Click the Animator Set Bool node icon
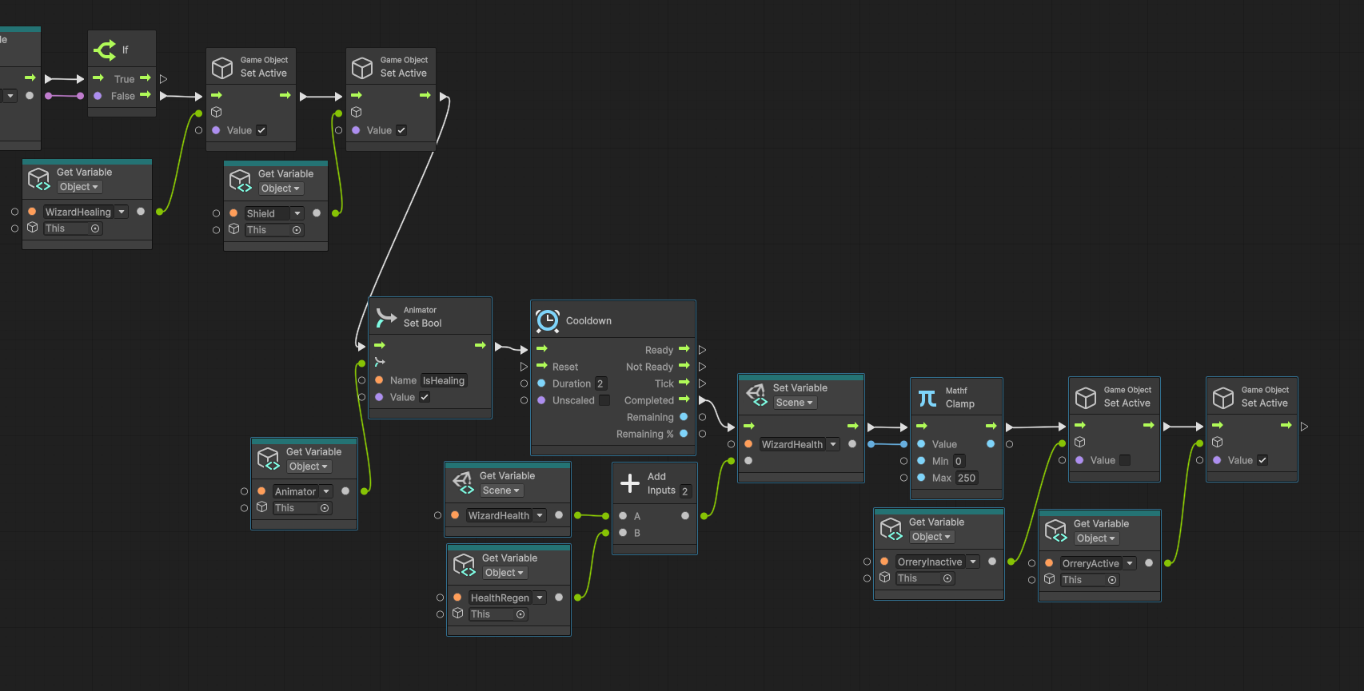Screen dimensions: 1364x691 [x=386, y=317]
